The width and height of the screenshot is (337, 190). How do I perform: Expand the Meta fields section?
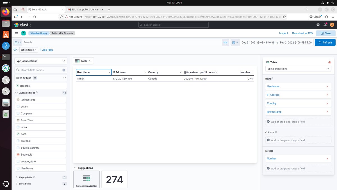(24, 184)
